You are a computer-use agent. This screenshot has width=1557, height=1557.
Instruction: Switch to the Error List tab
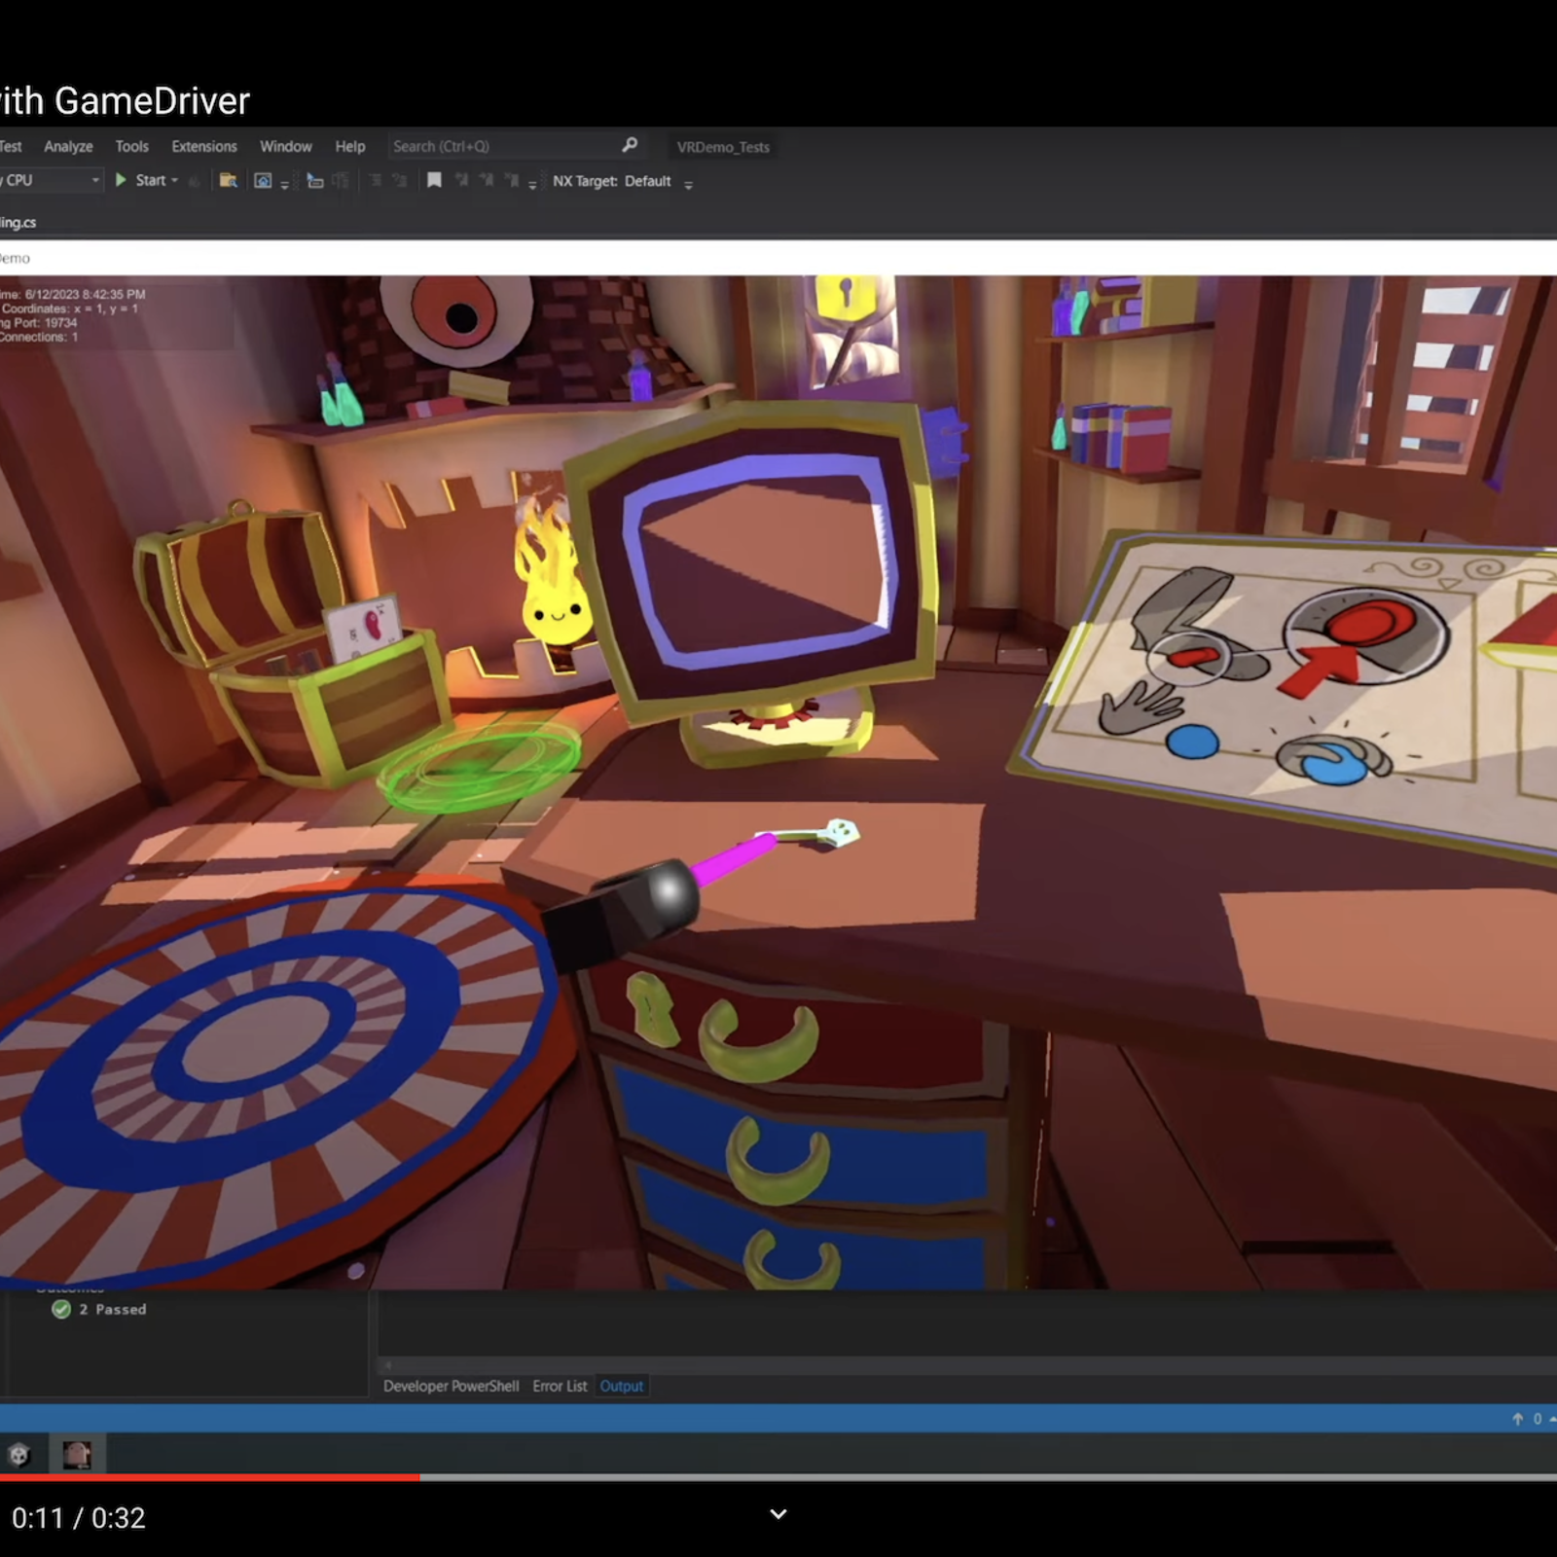pyautogui.click(x=560, y=1386)
